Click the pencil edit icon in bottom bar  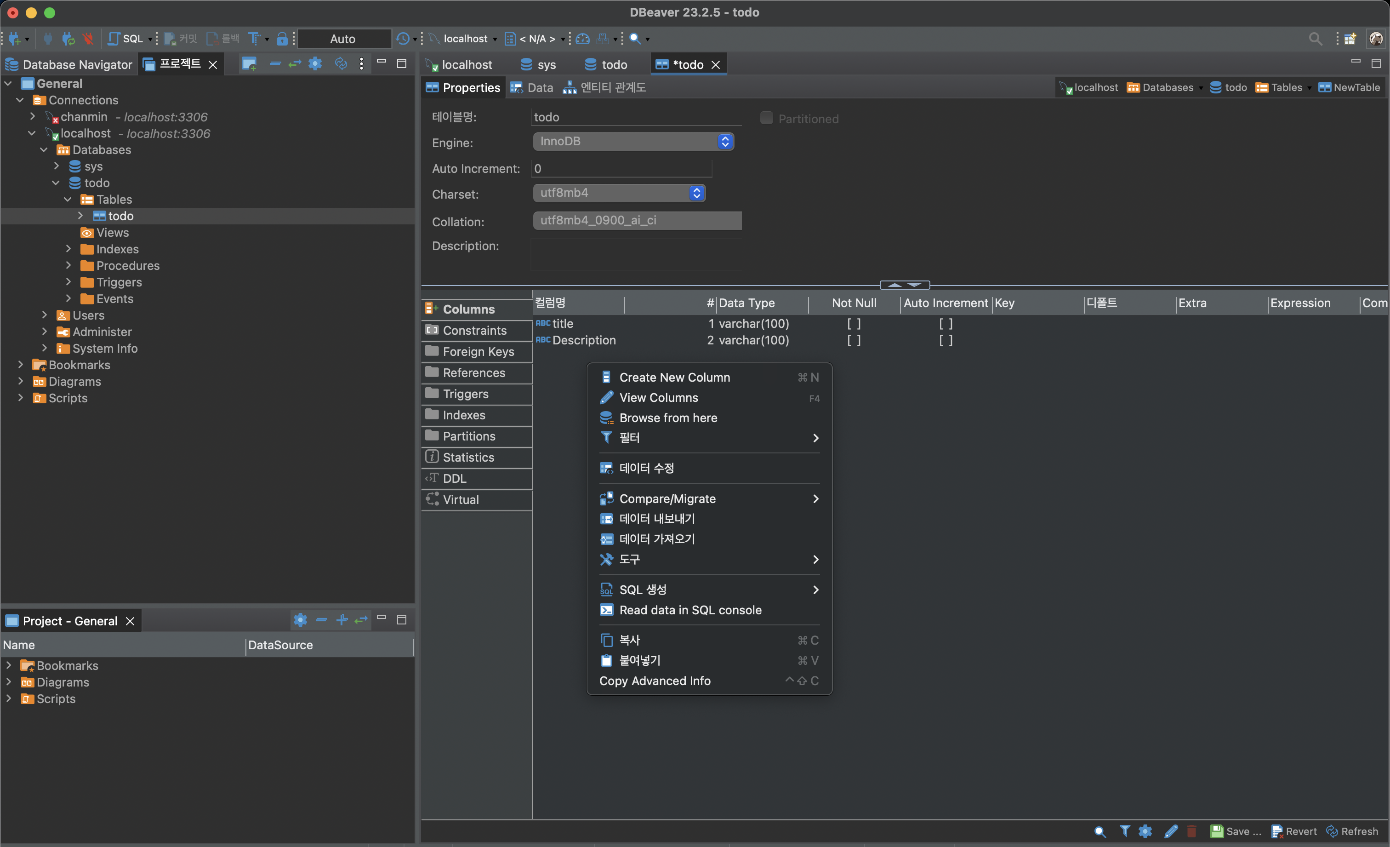[x=1171, y=831]
